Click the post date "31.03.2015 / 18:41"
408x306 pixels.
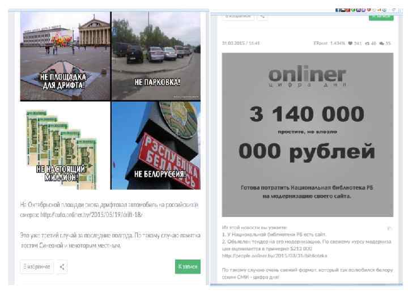[241, 43]
